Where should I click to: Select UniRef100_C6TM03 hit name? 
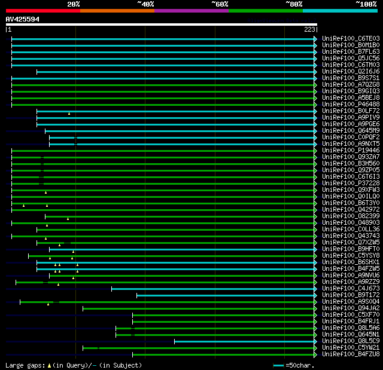(x=351, y=65)
